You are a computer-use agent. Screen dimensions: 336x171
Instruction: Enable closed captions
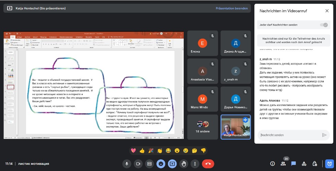(x=149, y=164)
